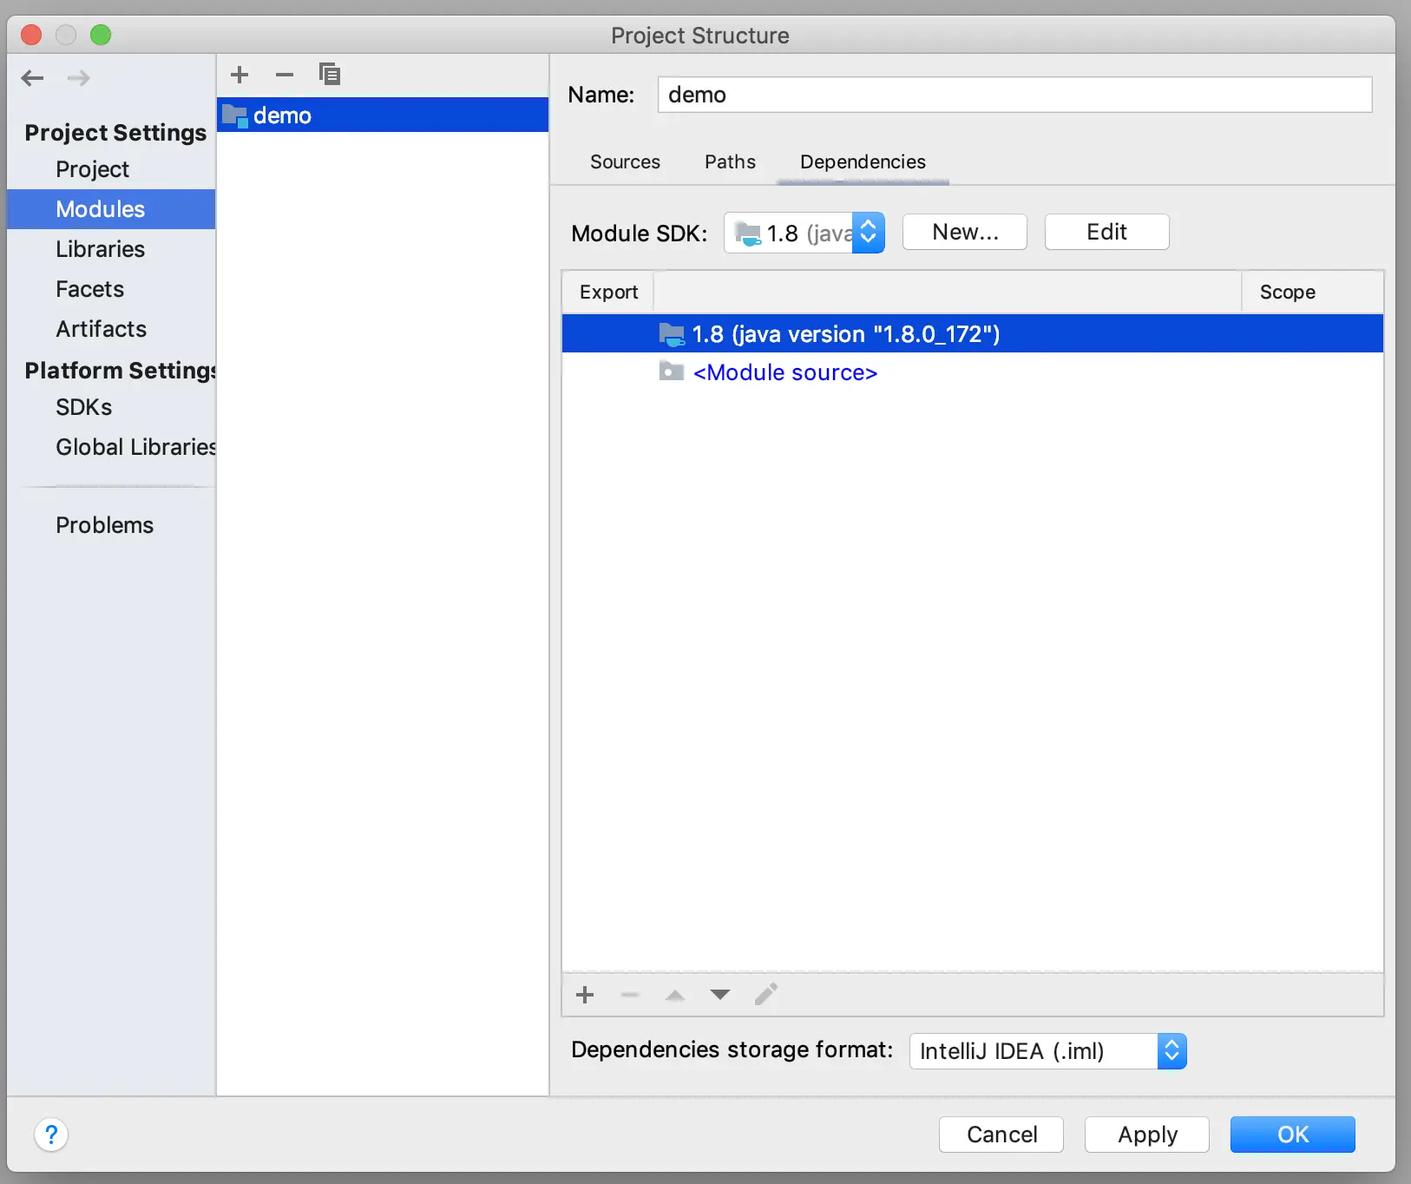Add a new module with plus icon
This screenshot has height=1184, width=1411.
tap(240, 75)
